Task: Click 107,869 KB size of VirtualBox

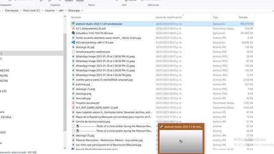Action: coord(247,33)
